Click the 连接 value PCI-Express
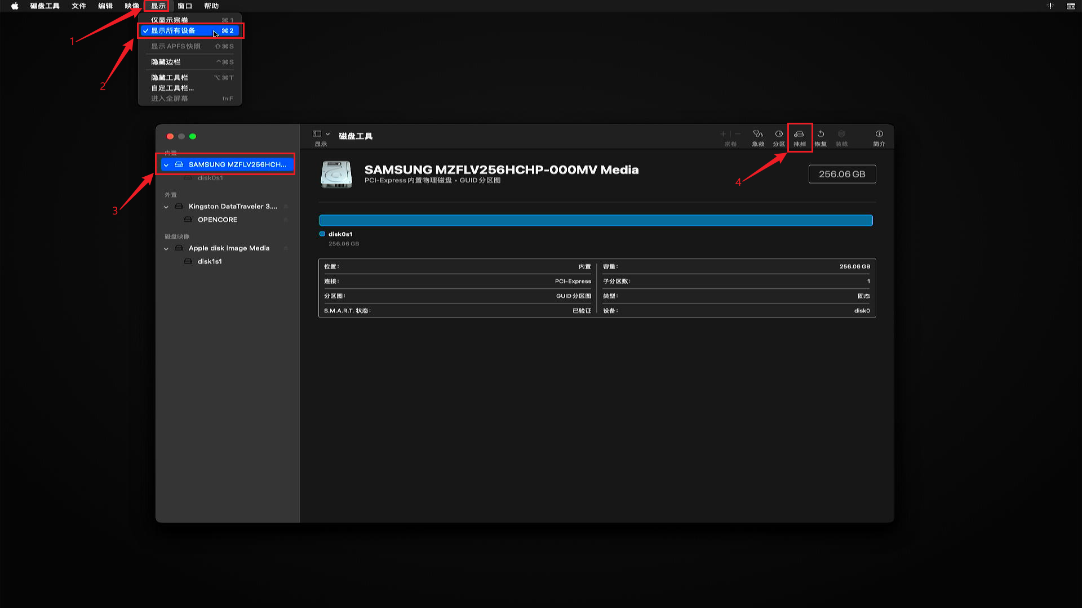 pos(573,281)
